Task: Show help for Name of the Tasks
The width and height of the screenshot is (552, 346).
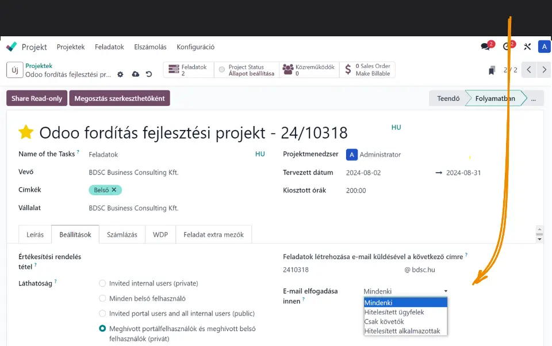Action: coord(78,152)
